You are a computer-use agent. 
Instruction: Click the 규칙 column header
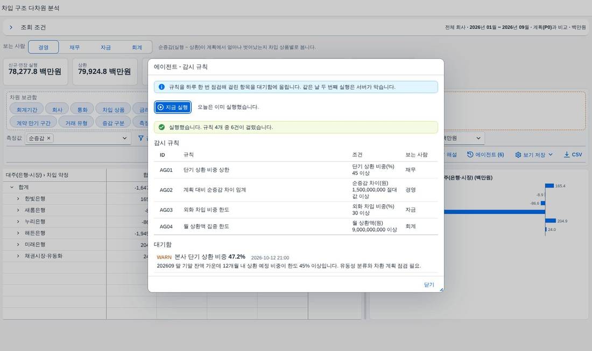click(x=188, y=155)
